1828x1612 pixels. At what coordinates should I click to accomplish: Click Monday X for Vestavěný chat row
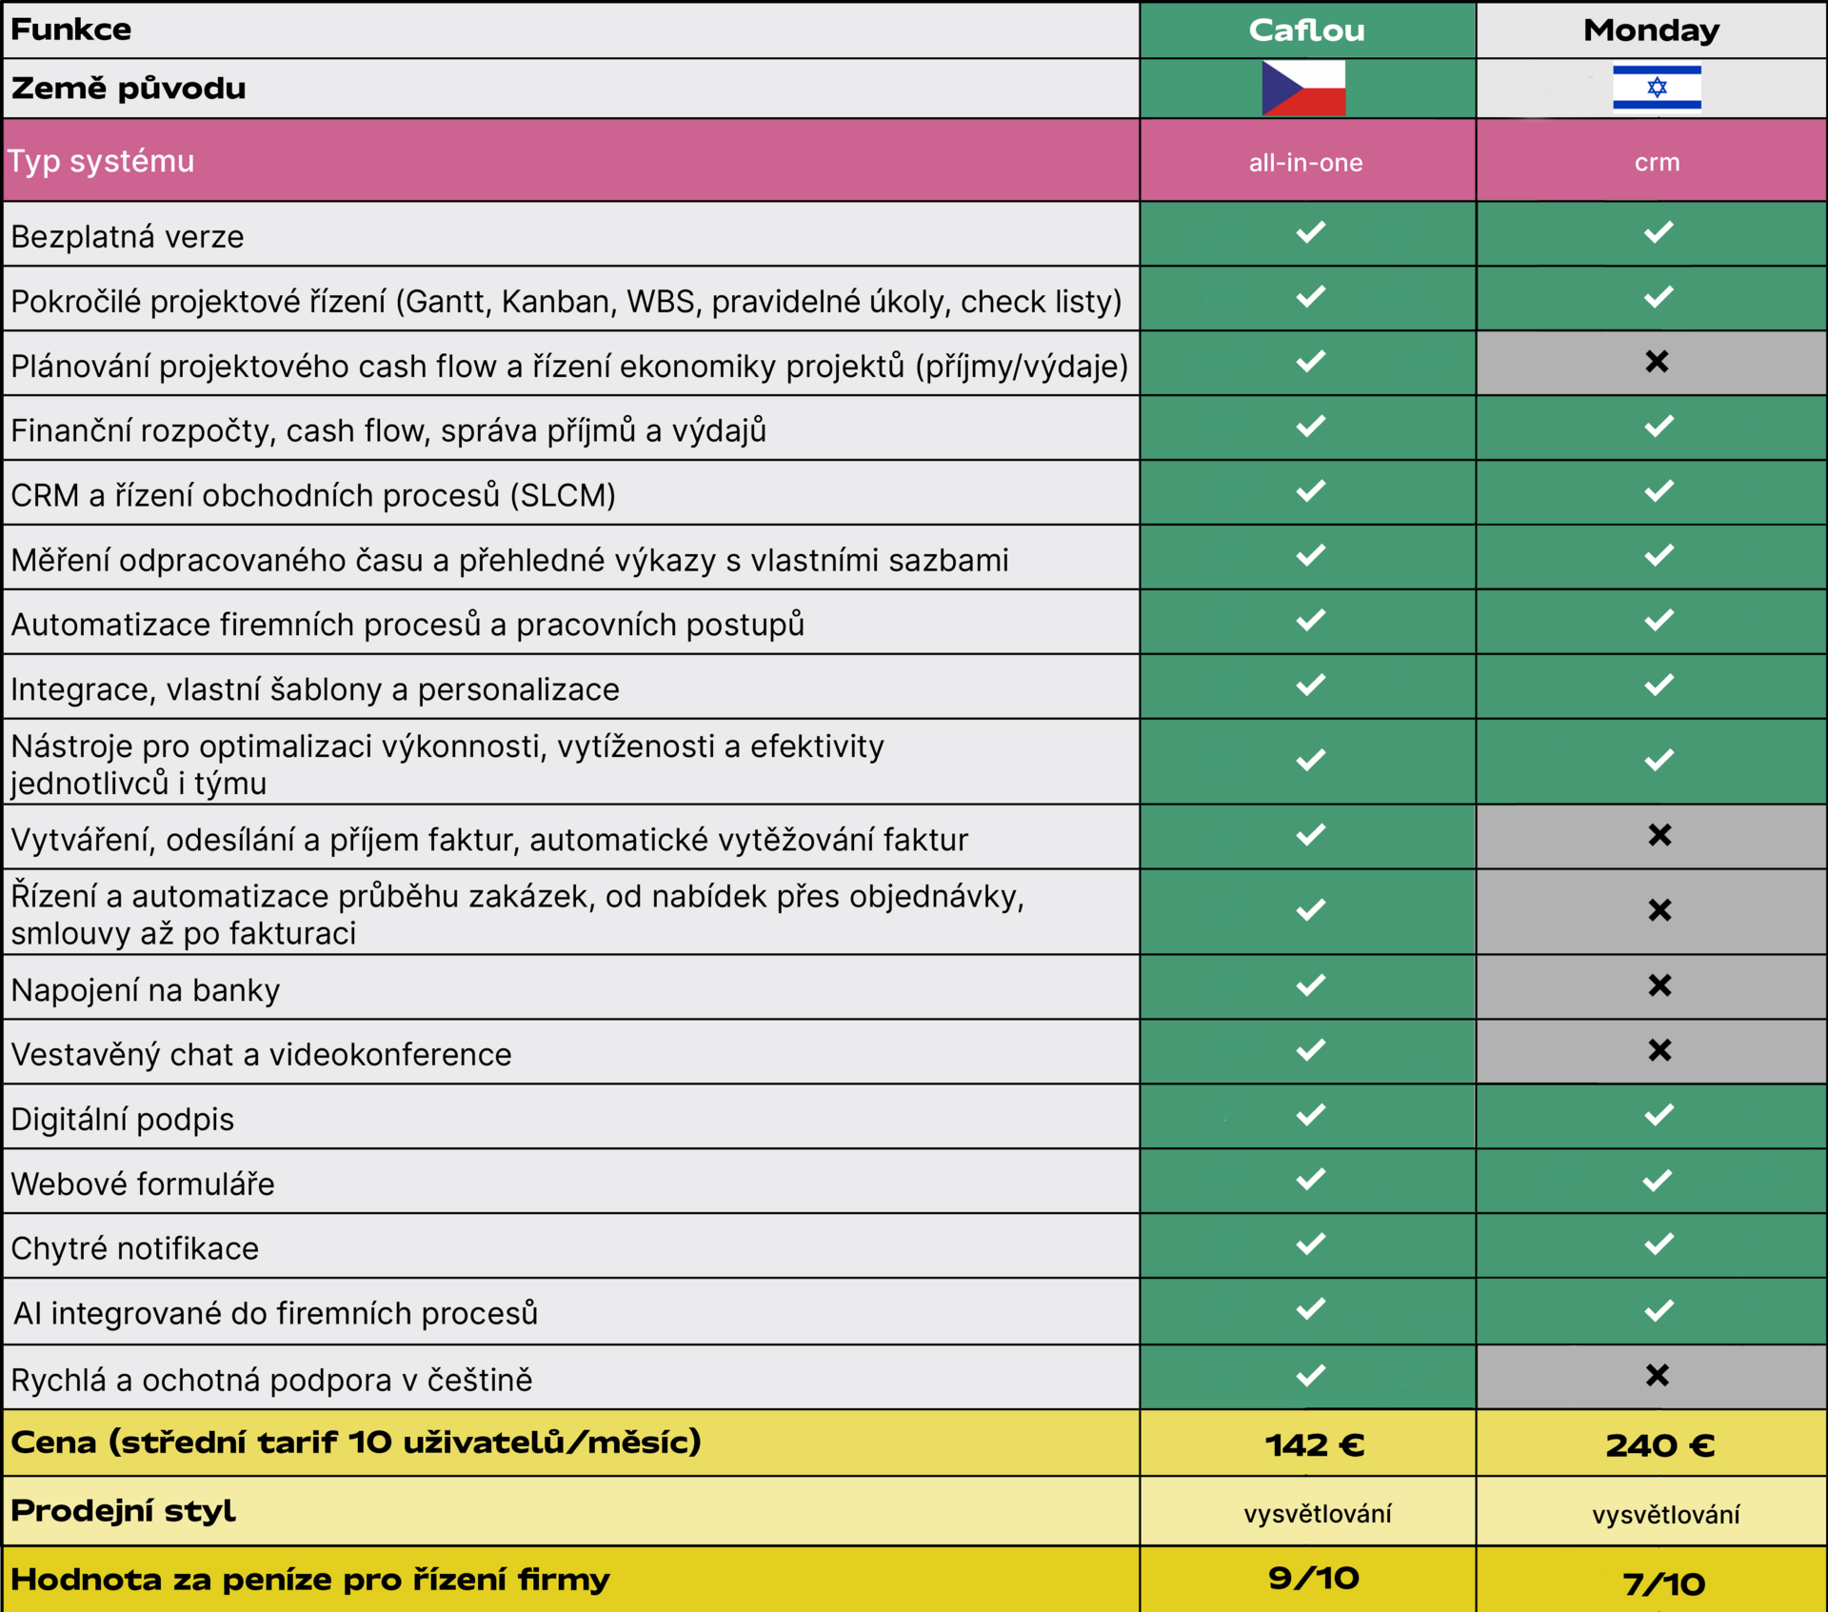[x=1659, y=1050]
